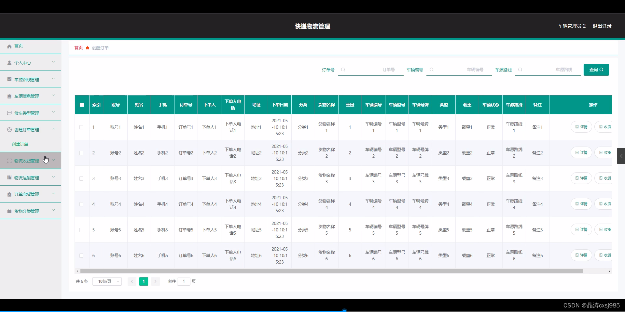Click the 车辆编号 search input
The height and width of the screenshot is (312, 625).
(459, 70)
